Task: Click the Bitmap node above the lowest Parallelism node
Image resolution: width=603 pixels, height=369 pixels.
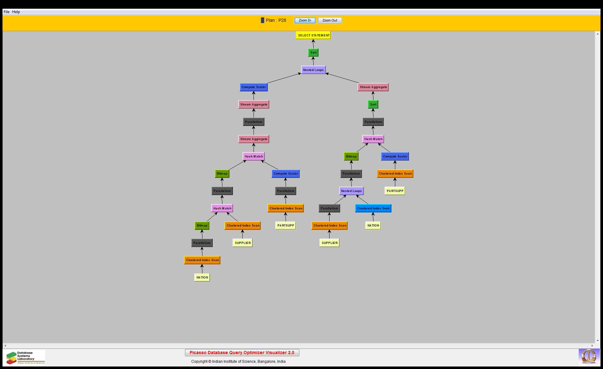Action: pyautogui.click(x=202, y=226)
